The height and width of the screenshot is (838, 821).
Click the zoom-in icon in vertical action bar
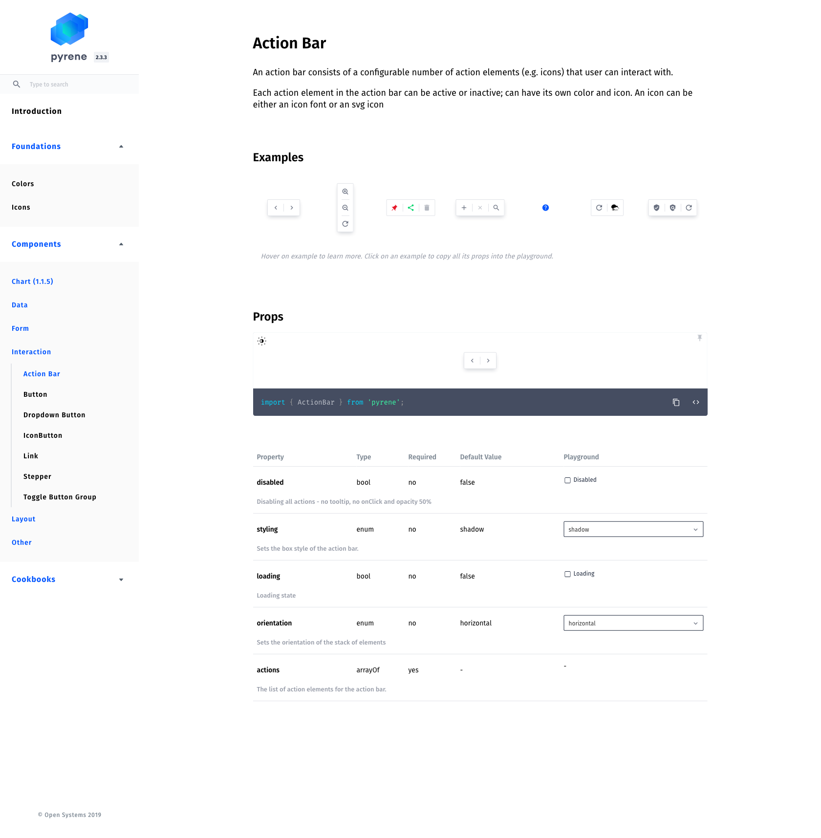[x=345, y=192]
